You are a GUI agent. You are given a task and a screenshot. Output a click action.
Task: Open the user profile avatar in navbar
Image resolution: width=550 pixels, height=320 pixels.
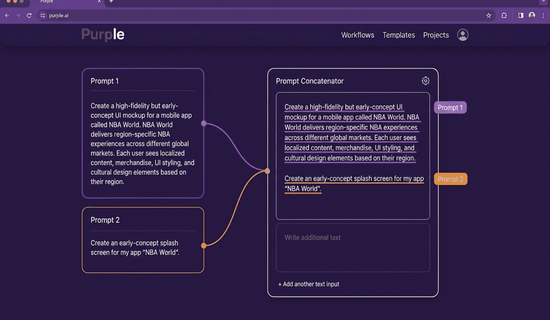[x=463, y=35]
